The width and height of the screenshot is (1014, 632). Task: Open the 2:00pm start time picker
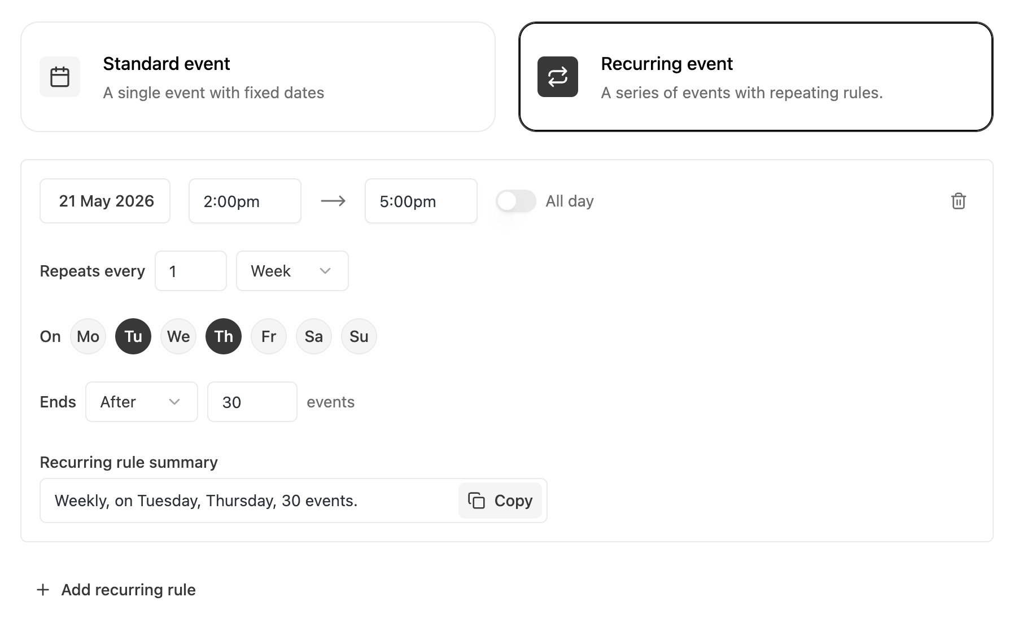coord(244,201)
